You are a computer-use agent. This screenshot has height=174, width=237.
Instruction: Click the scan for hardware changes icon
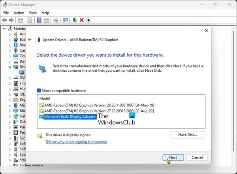65,20
